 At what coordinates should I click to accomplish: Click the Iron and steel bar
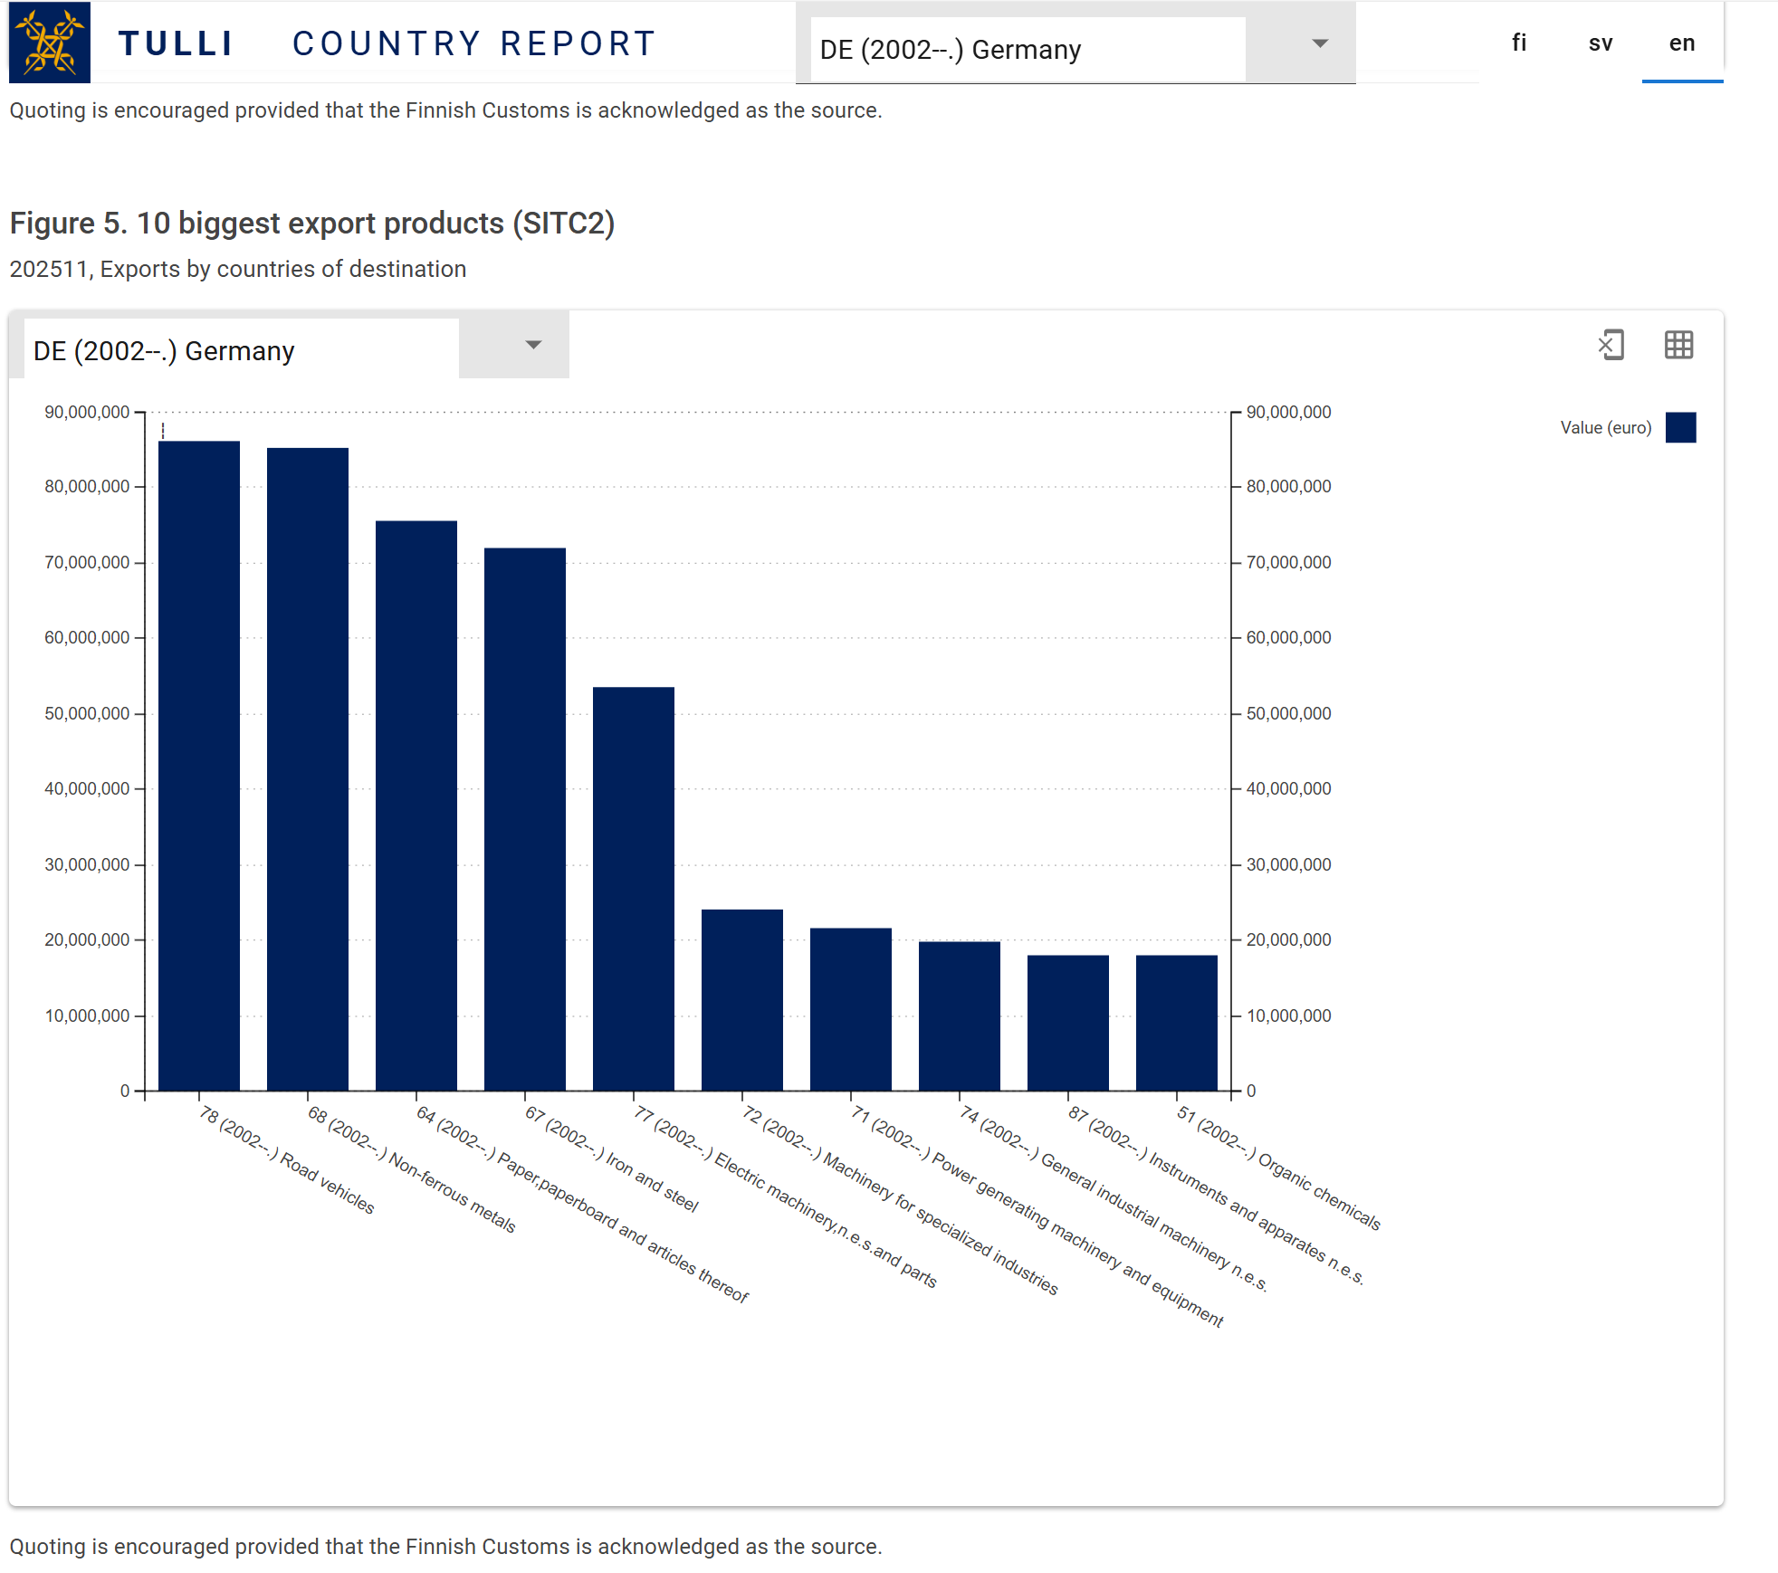525,819
